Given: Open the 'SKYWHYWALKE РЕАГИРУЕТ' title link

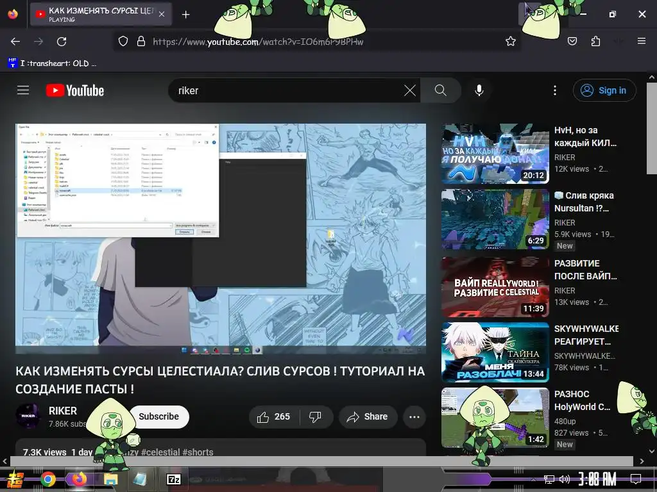Looking at the screenshot, I should click(586, 335).
